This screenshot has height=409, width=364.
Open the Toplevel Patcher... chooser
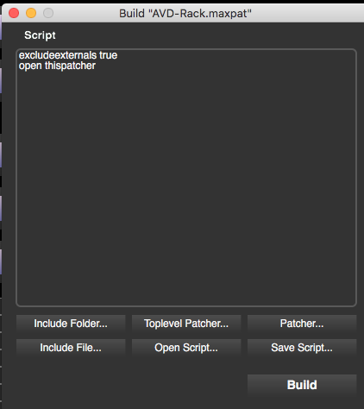click(186, 324)
